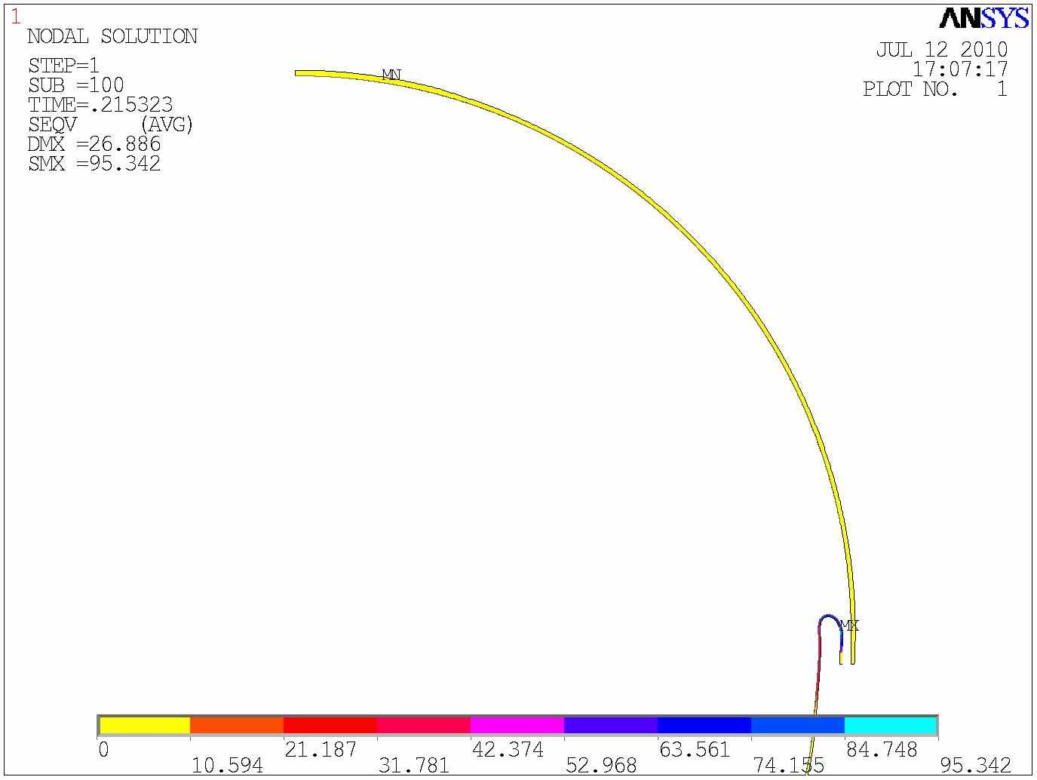The height and width of the screenshot is (780, 1037).
Task: Click the legend value 0
Action: point(104,750)
